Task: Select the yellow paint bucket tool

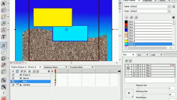Action: click(x=4, y=17)
